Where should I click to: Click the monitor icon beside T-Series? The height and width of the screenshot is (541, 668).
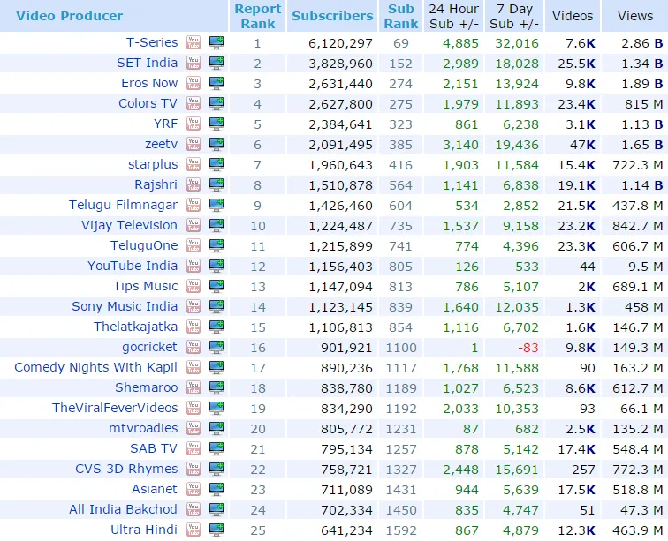point(216,42)
